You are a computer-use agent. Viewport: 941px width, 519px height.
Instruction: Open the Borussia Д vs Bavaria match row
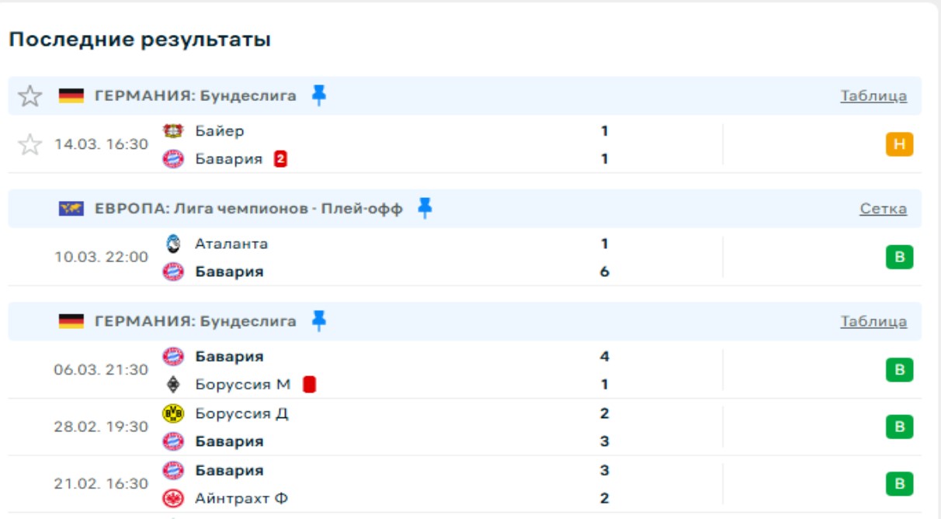coord(388,427)
